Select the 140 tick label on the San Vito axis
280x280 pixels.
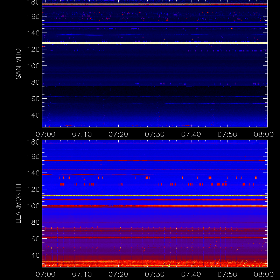33,33
